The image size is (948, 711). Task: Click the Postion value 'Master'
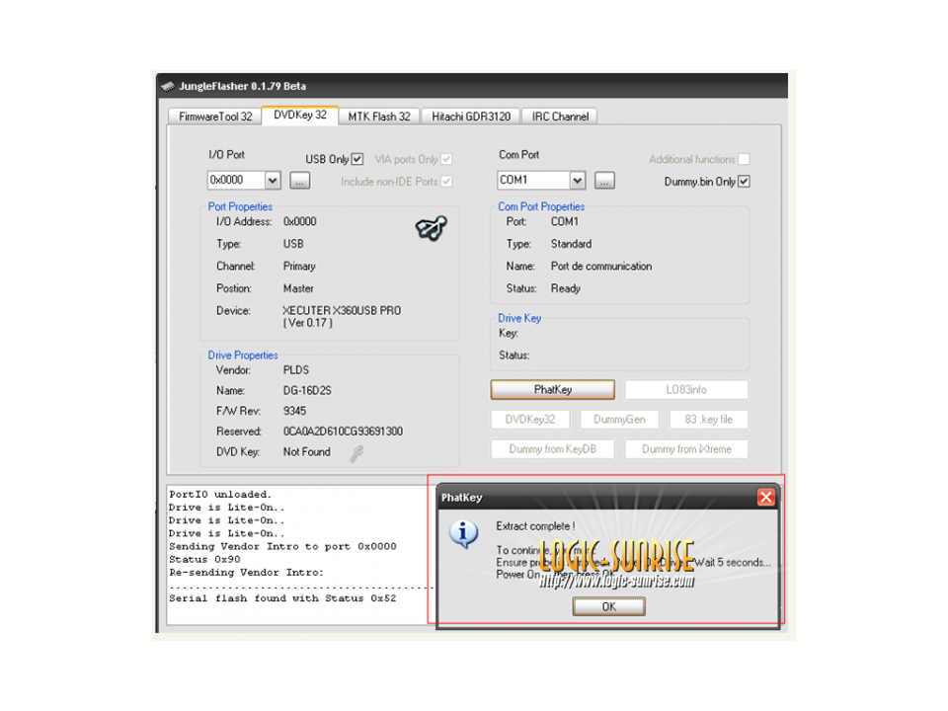[298, 289]
